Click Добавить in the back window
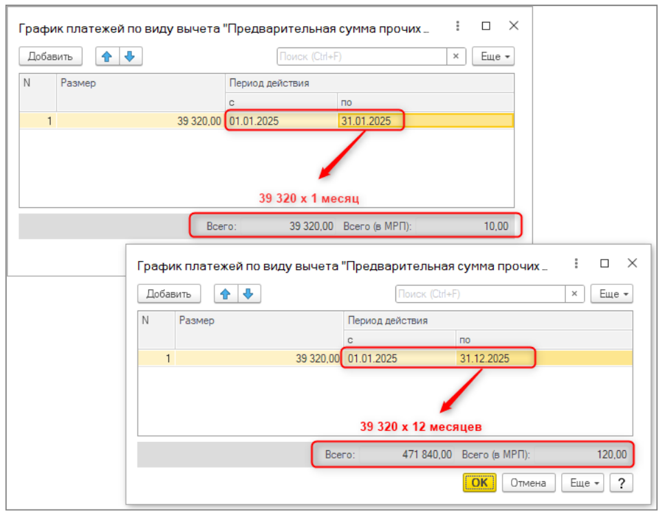This screenshot has height=517, width=665. 50,56
